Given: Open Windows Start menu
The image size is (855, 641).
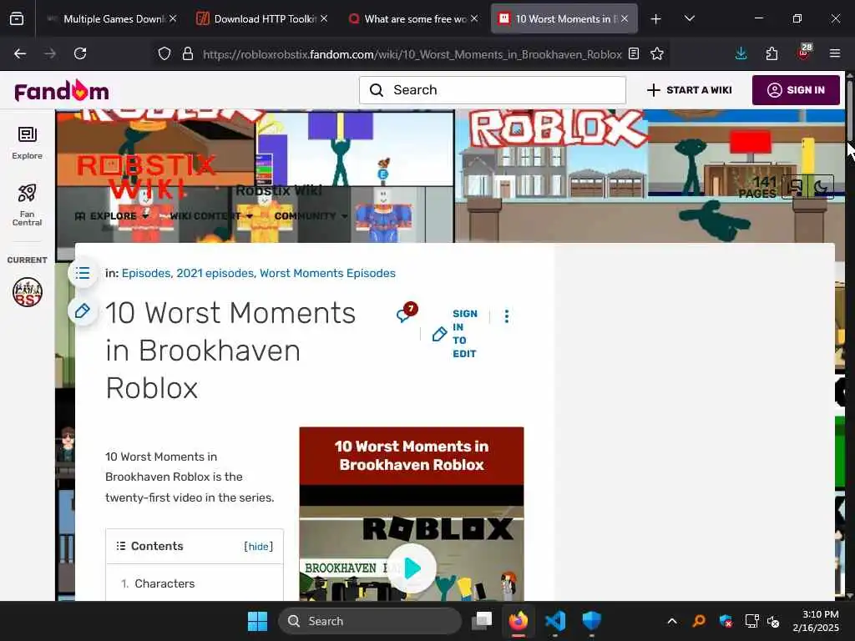Looking at the screenshot, I should [257, 621].
